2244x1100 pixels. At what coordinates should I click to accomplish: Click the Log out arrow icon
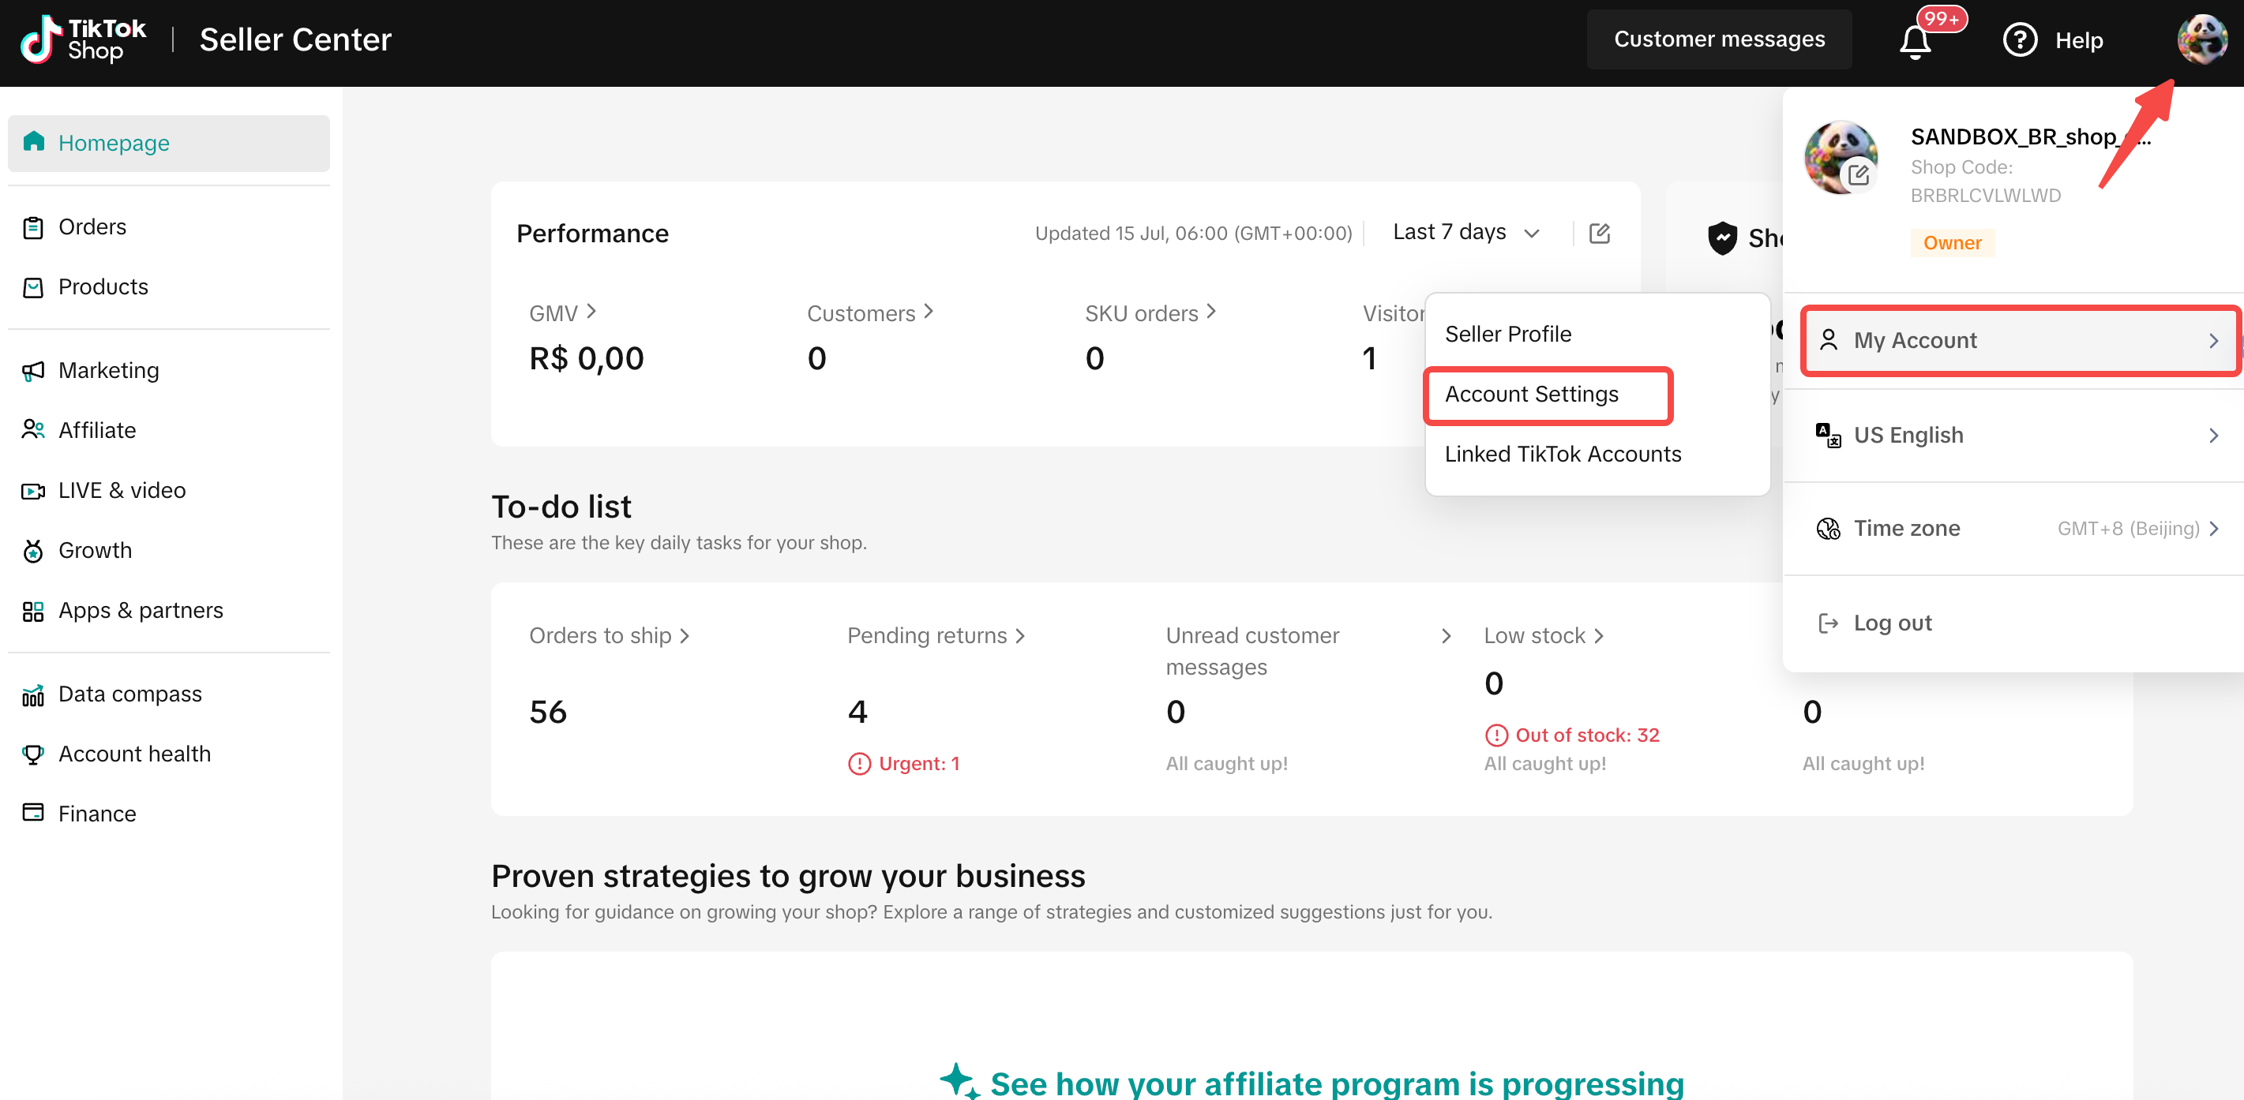tap(1828, 623)
